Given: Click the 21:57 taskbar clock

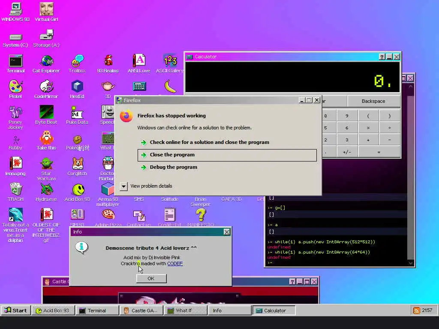Looking at the screenshot, I should (x=427, y=310).
